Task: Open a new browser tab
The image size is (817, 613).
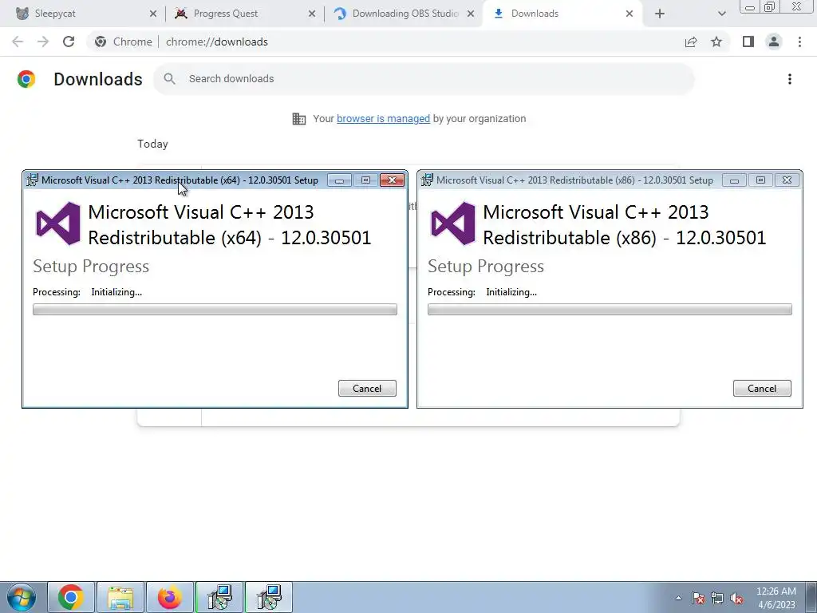Action: (660, 14)
